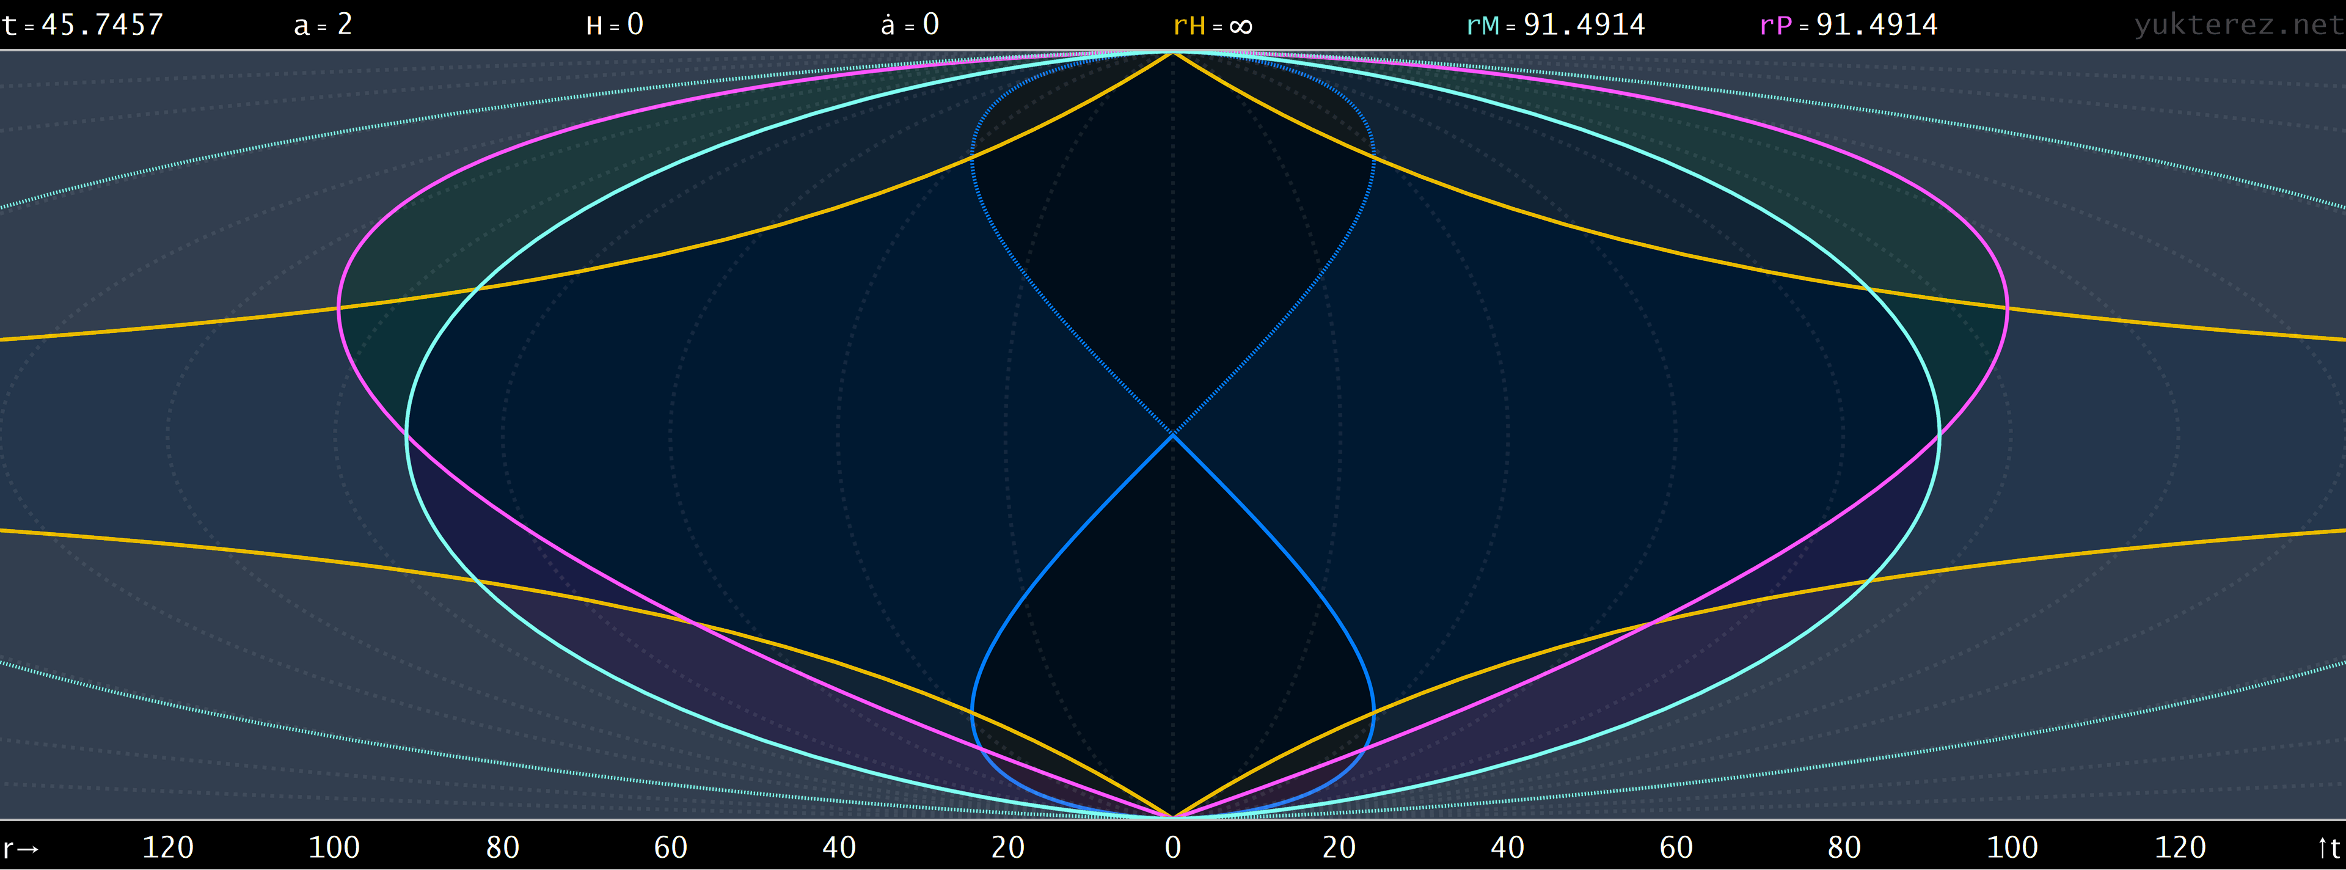The image size is (2346, 870).
Task: Click the right 120 axis tick label
Action: (2180, 848)
